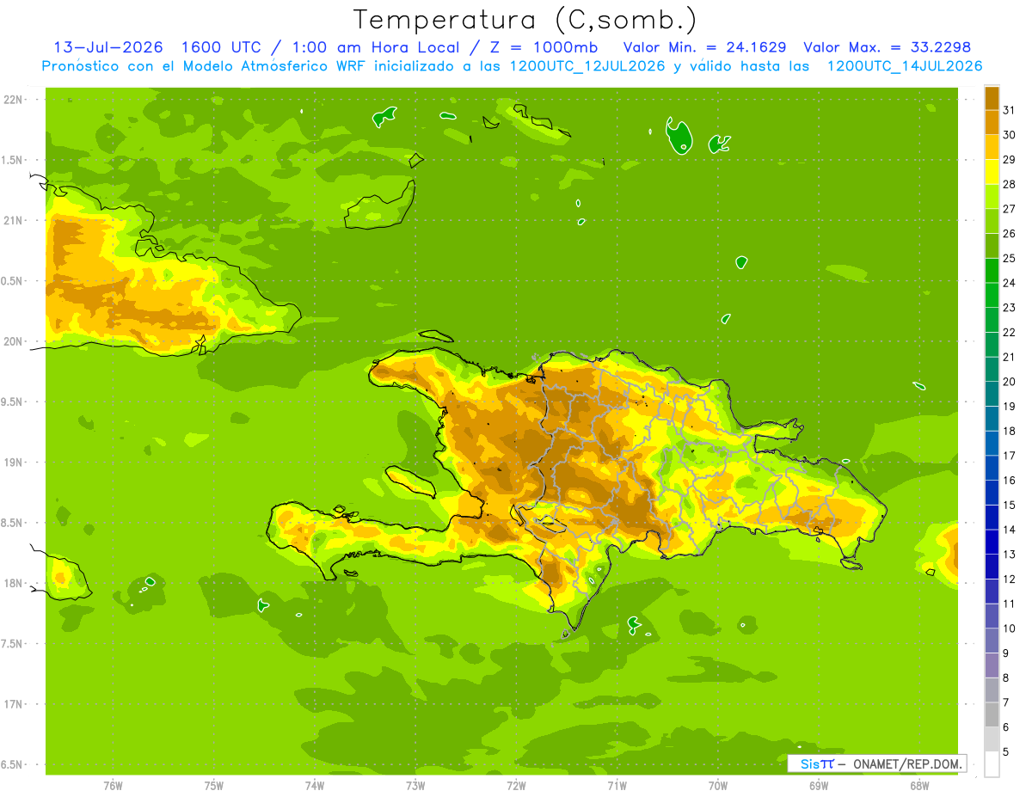Image resolution: width=1032 pixels, height=797 pixels.
Task: Click the '21N' latitude label
Action: [14, 221]
